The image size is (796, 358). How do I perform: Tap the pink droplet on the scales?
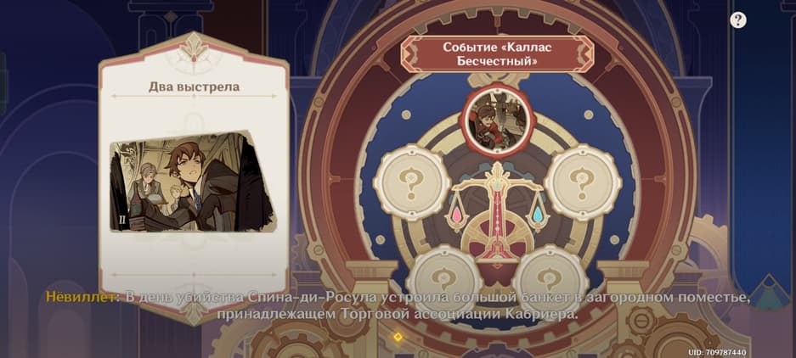457,215
